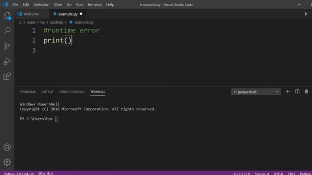
Task: Switch to the PROBLEMS panel tab
Action: 28,92
